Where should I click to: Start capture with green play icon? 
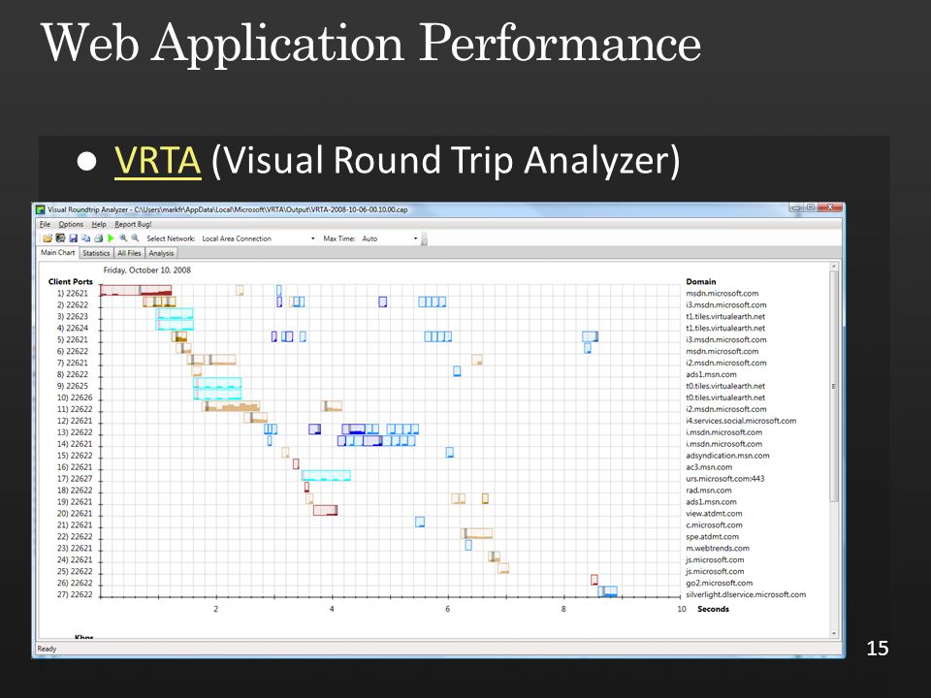111,238
